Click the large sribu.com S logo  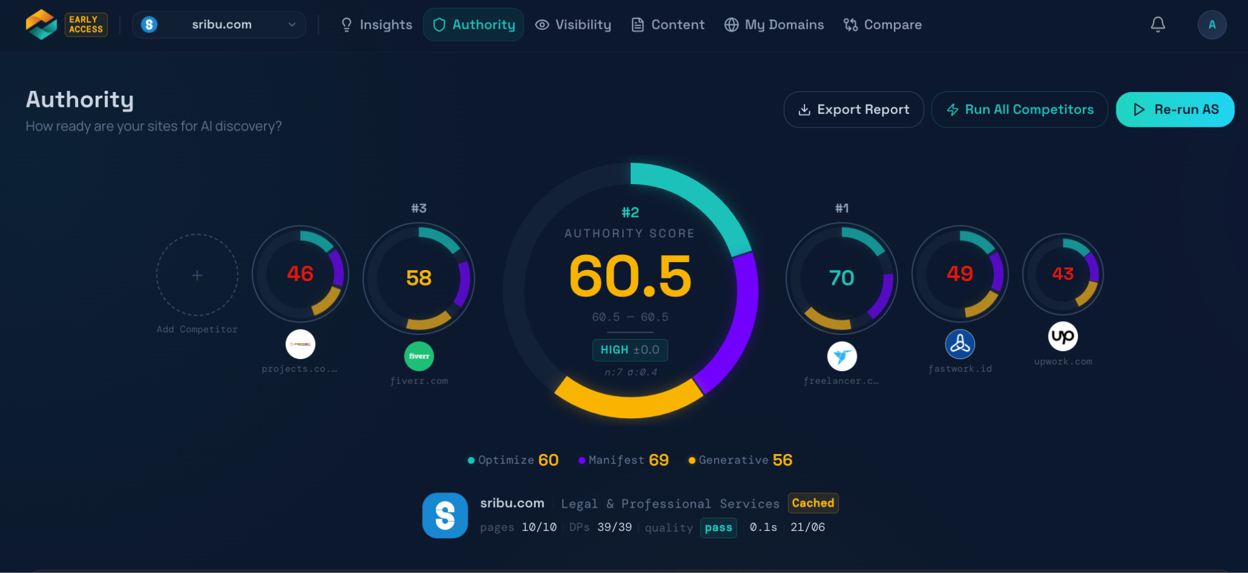[x=445, y=515]
